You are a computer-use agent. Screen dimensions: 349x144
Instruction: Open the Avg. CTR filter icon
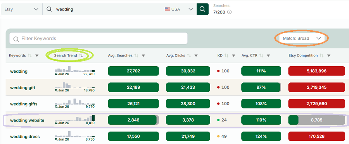268,56
